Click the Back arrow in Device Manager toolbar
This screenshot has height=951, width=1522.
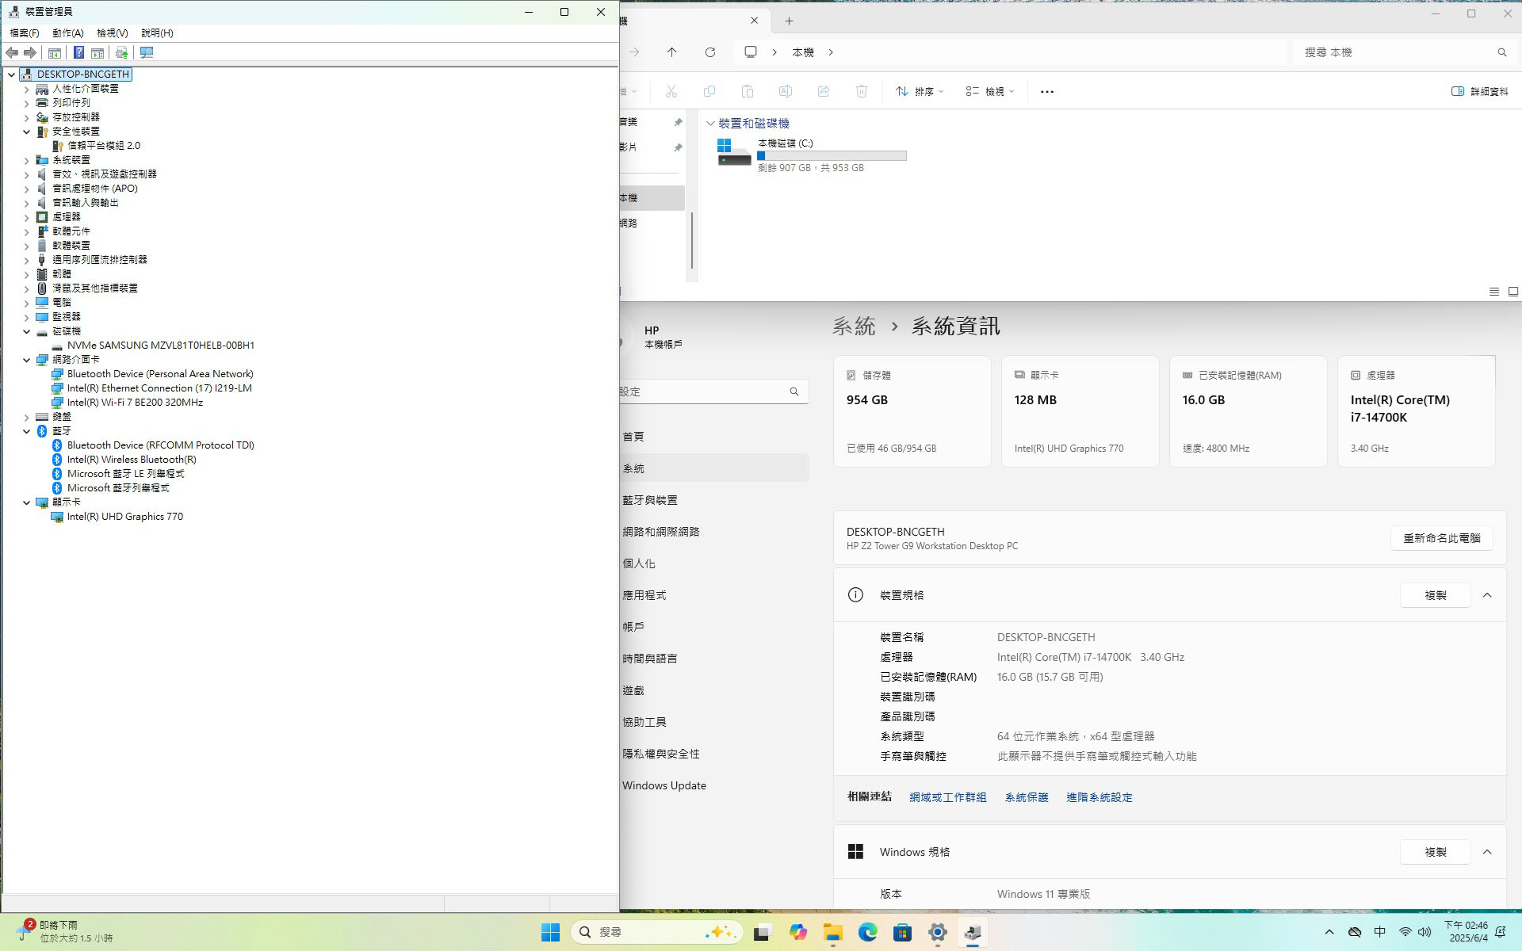click(x=12, y=52)
